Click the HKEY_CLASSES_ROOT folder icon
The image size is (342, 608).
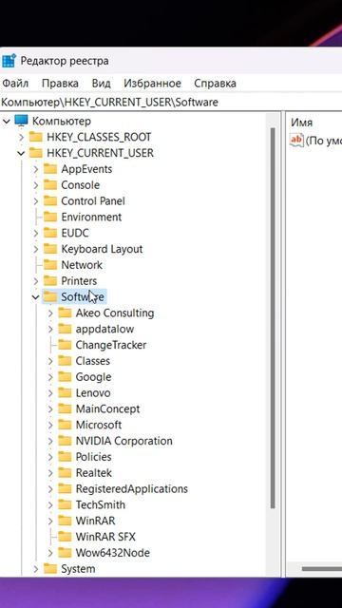36,137
